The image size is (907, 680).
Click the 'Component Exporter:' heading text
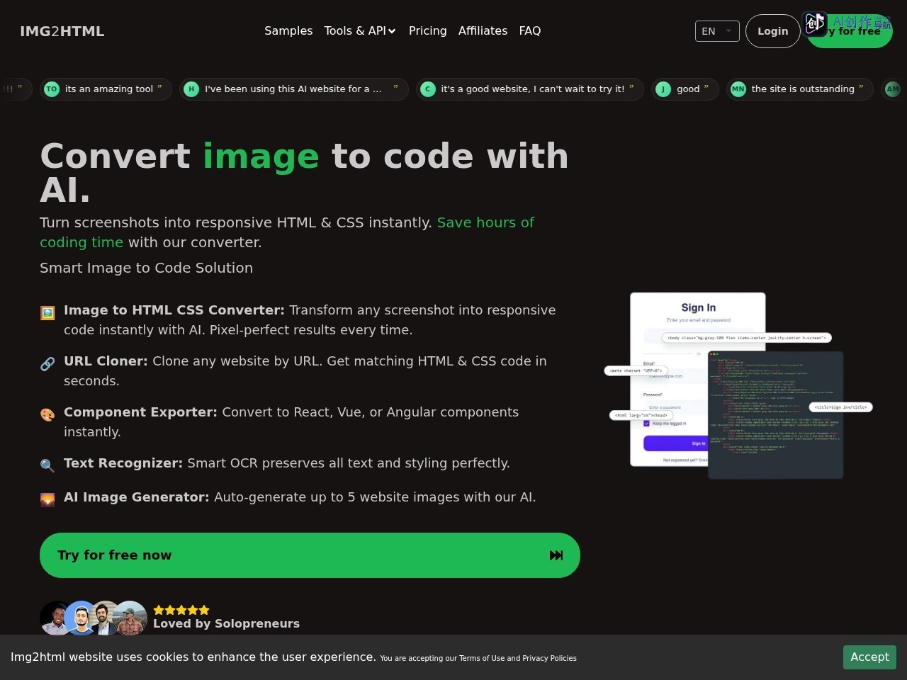coord(140,412)
